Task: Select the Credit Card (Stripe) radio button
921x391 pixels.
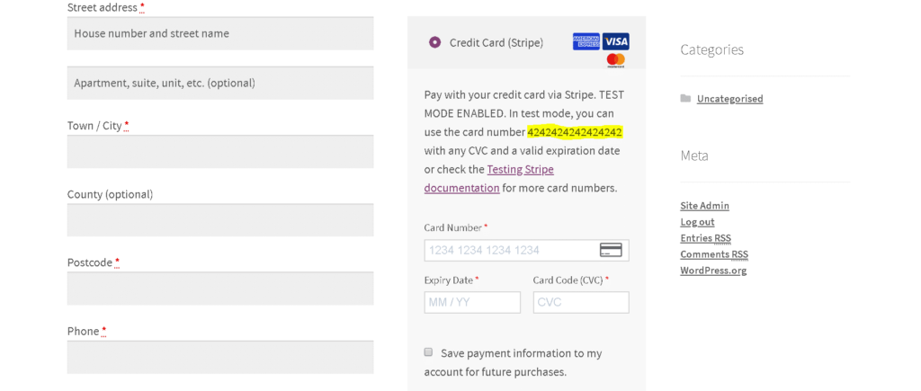Action: tap(434, 42)
